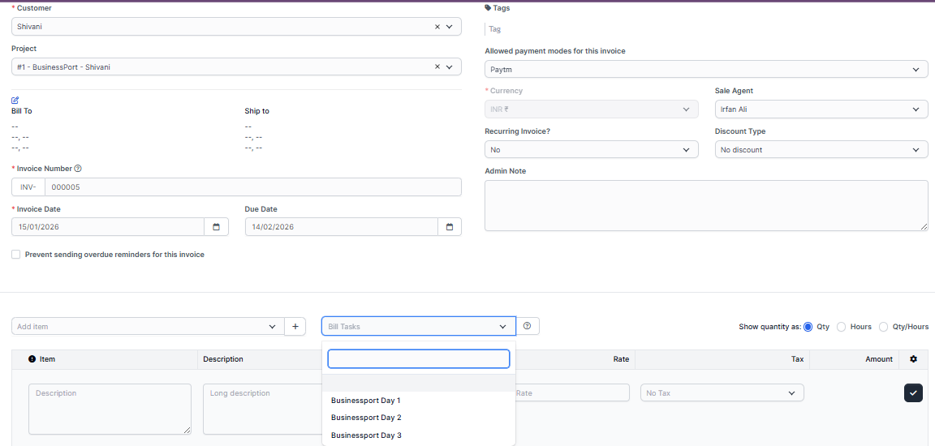Choose Businessport Day 1 from task list
This screenshot has width=935, height=446.
coord(366,401)
